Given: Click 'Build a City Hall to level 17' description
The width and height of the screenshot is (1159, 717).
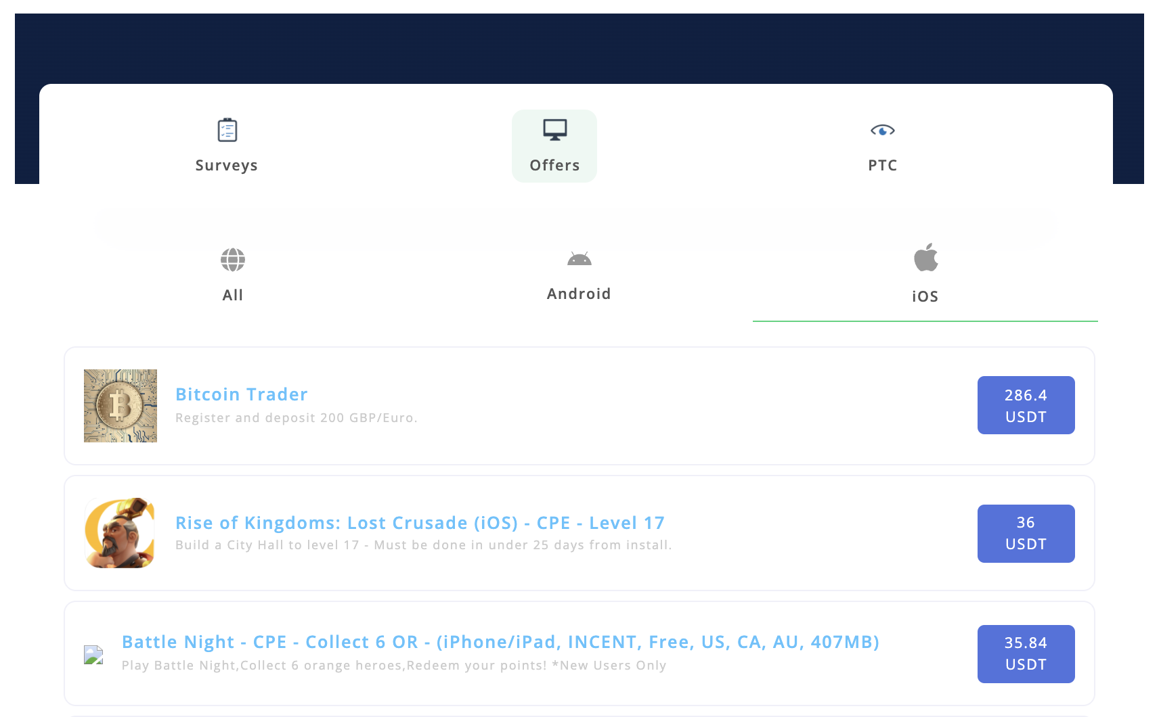Looking at the screenshot, I should point(423,545).
